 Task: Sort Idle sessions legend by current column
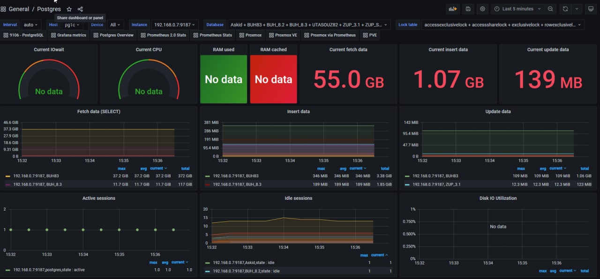pos(380,255)
